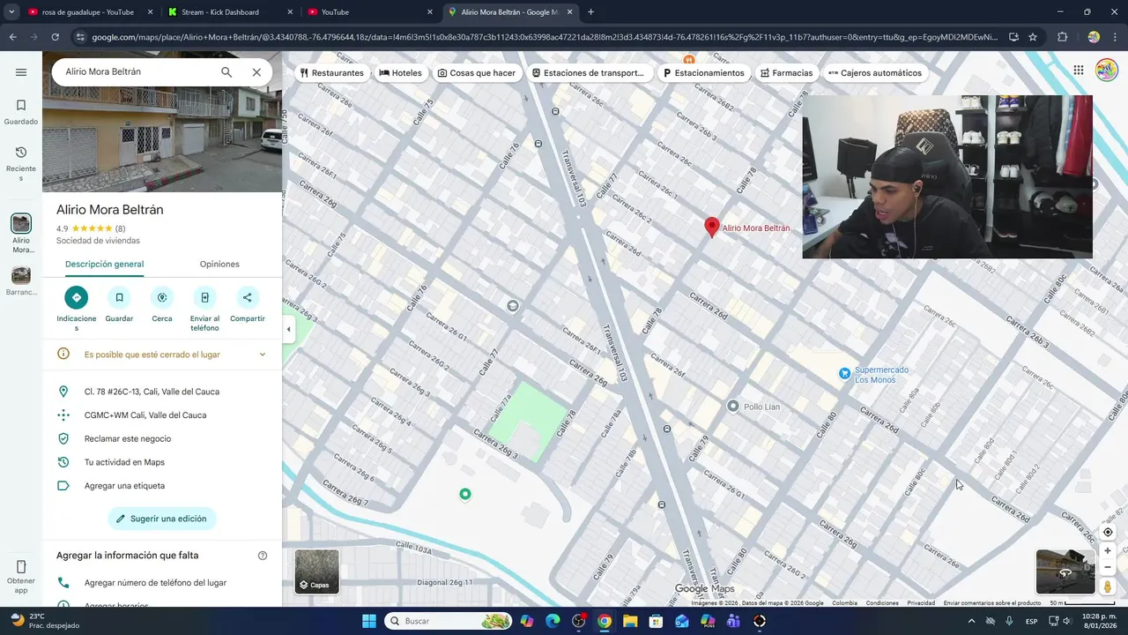This screenshot has width=1128, height=635.
Task: Open the Google account avatar
Action: pos(1106,71)
